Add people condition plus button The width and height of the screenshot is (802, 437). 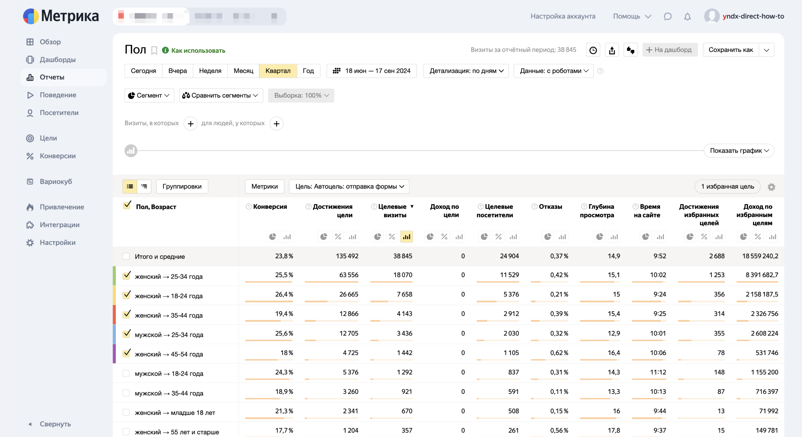[x=277, y=124]
